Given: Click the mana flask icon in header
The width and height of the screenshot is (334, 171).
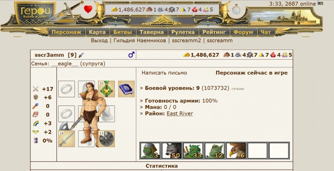Looking at the screenshot, I should click(236, 9).
